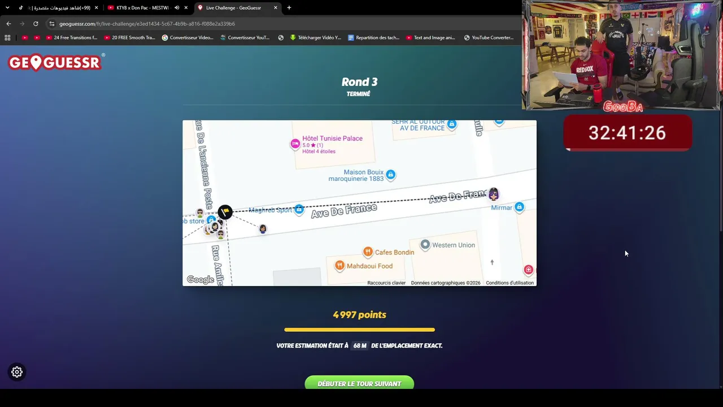Click the geoguessr.com address bar
The image size is (723, 407).
(282, 24)
